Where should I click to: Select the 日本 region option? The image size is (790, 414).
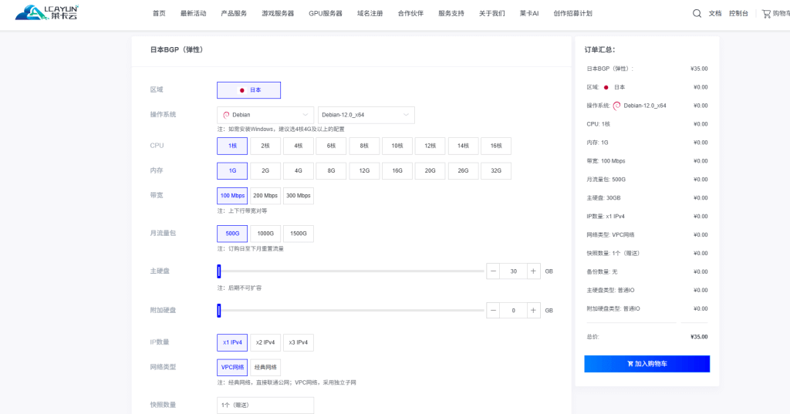click(x=249, y=90)
